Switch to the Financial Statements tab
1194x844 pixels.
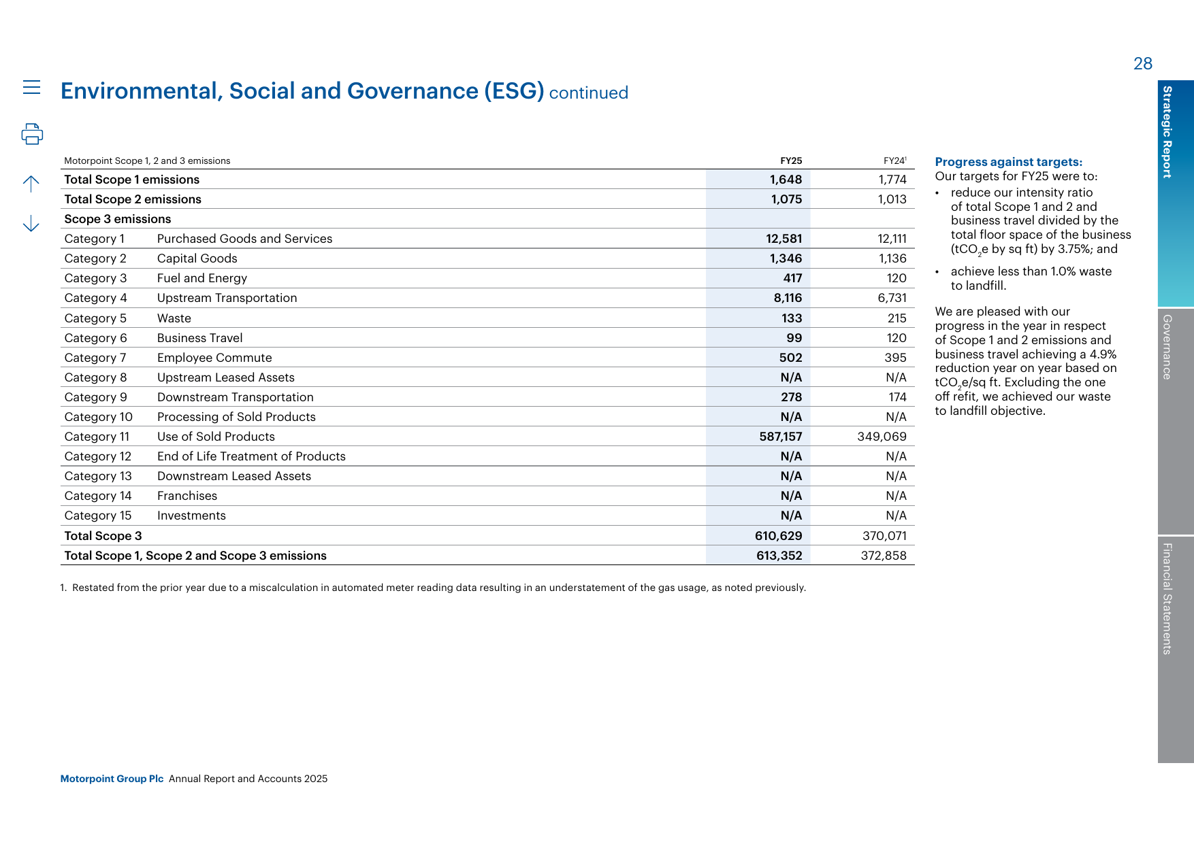1176,649
